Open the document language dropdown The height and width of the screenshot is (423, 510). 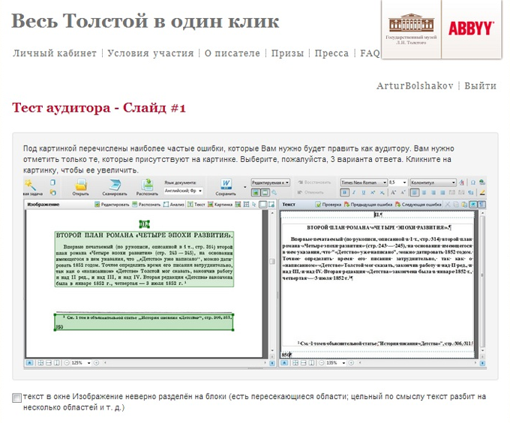[x=184, y=191]
